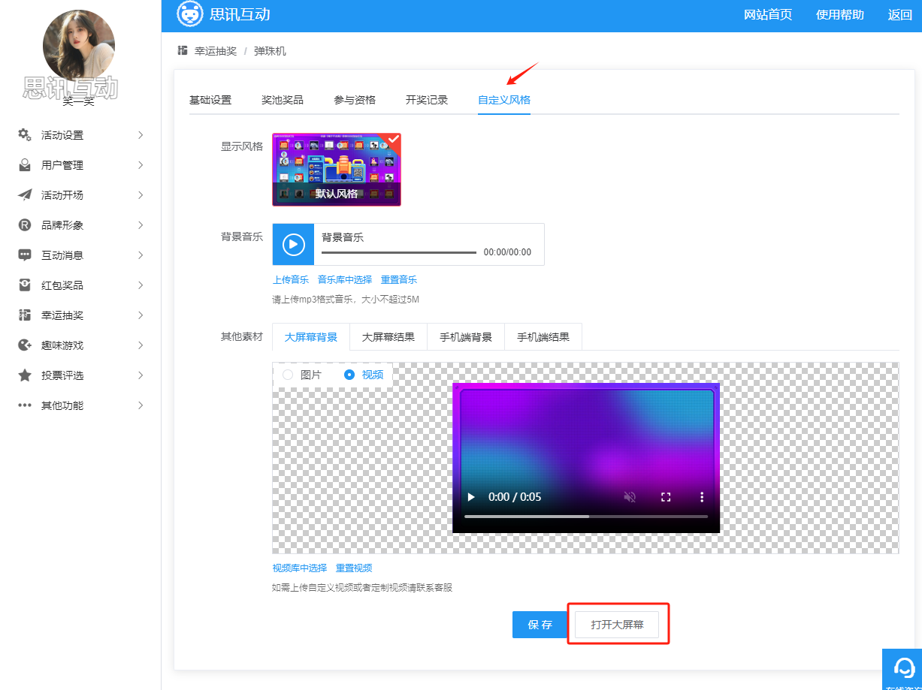Play the background video preview
Viewport: 922px width, 690px height.
point(472,497)
